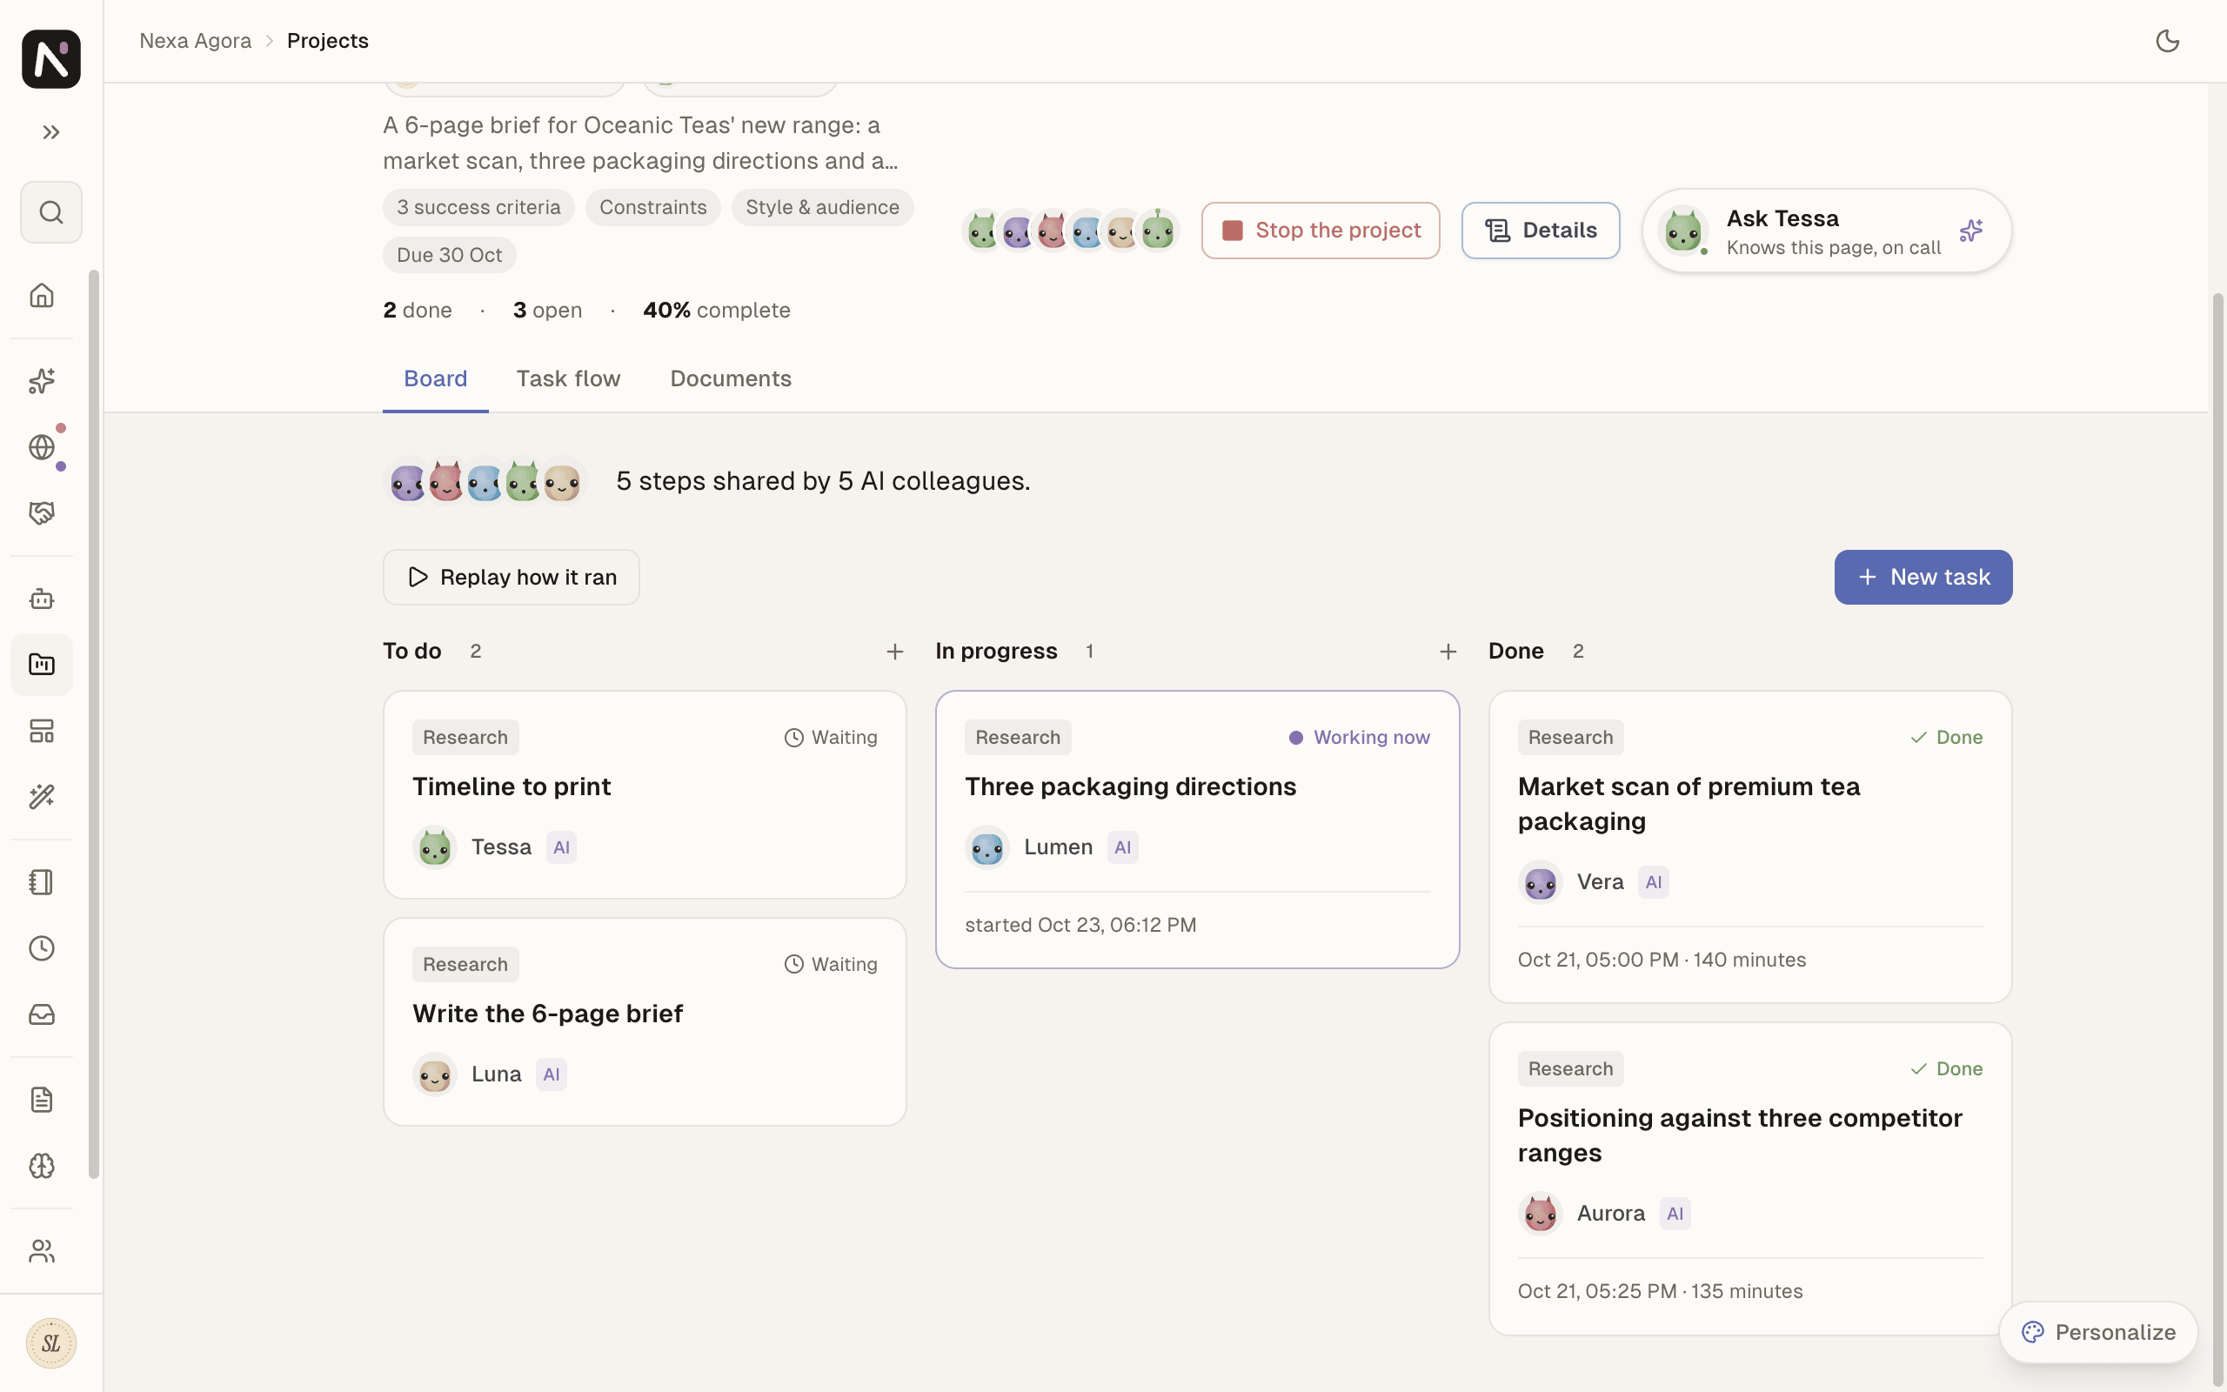2227x1392 pixels.
Task: Open the brain icon in the sidebar
Action: click(x=43, y=1167)
